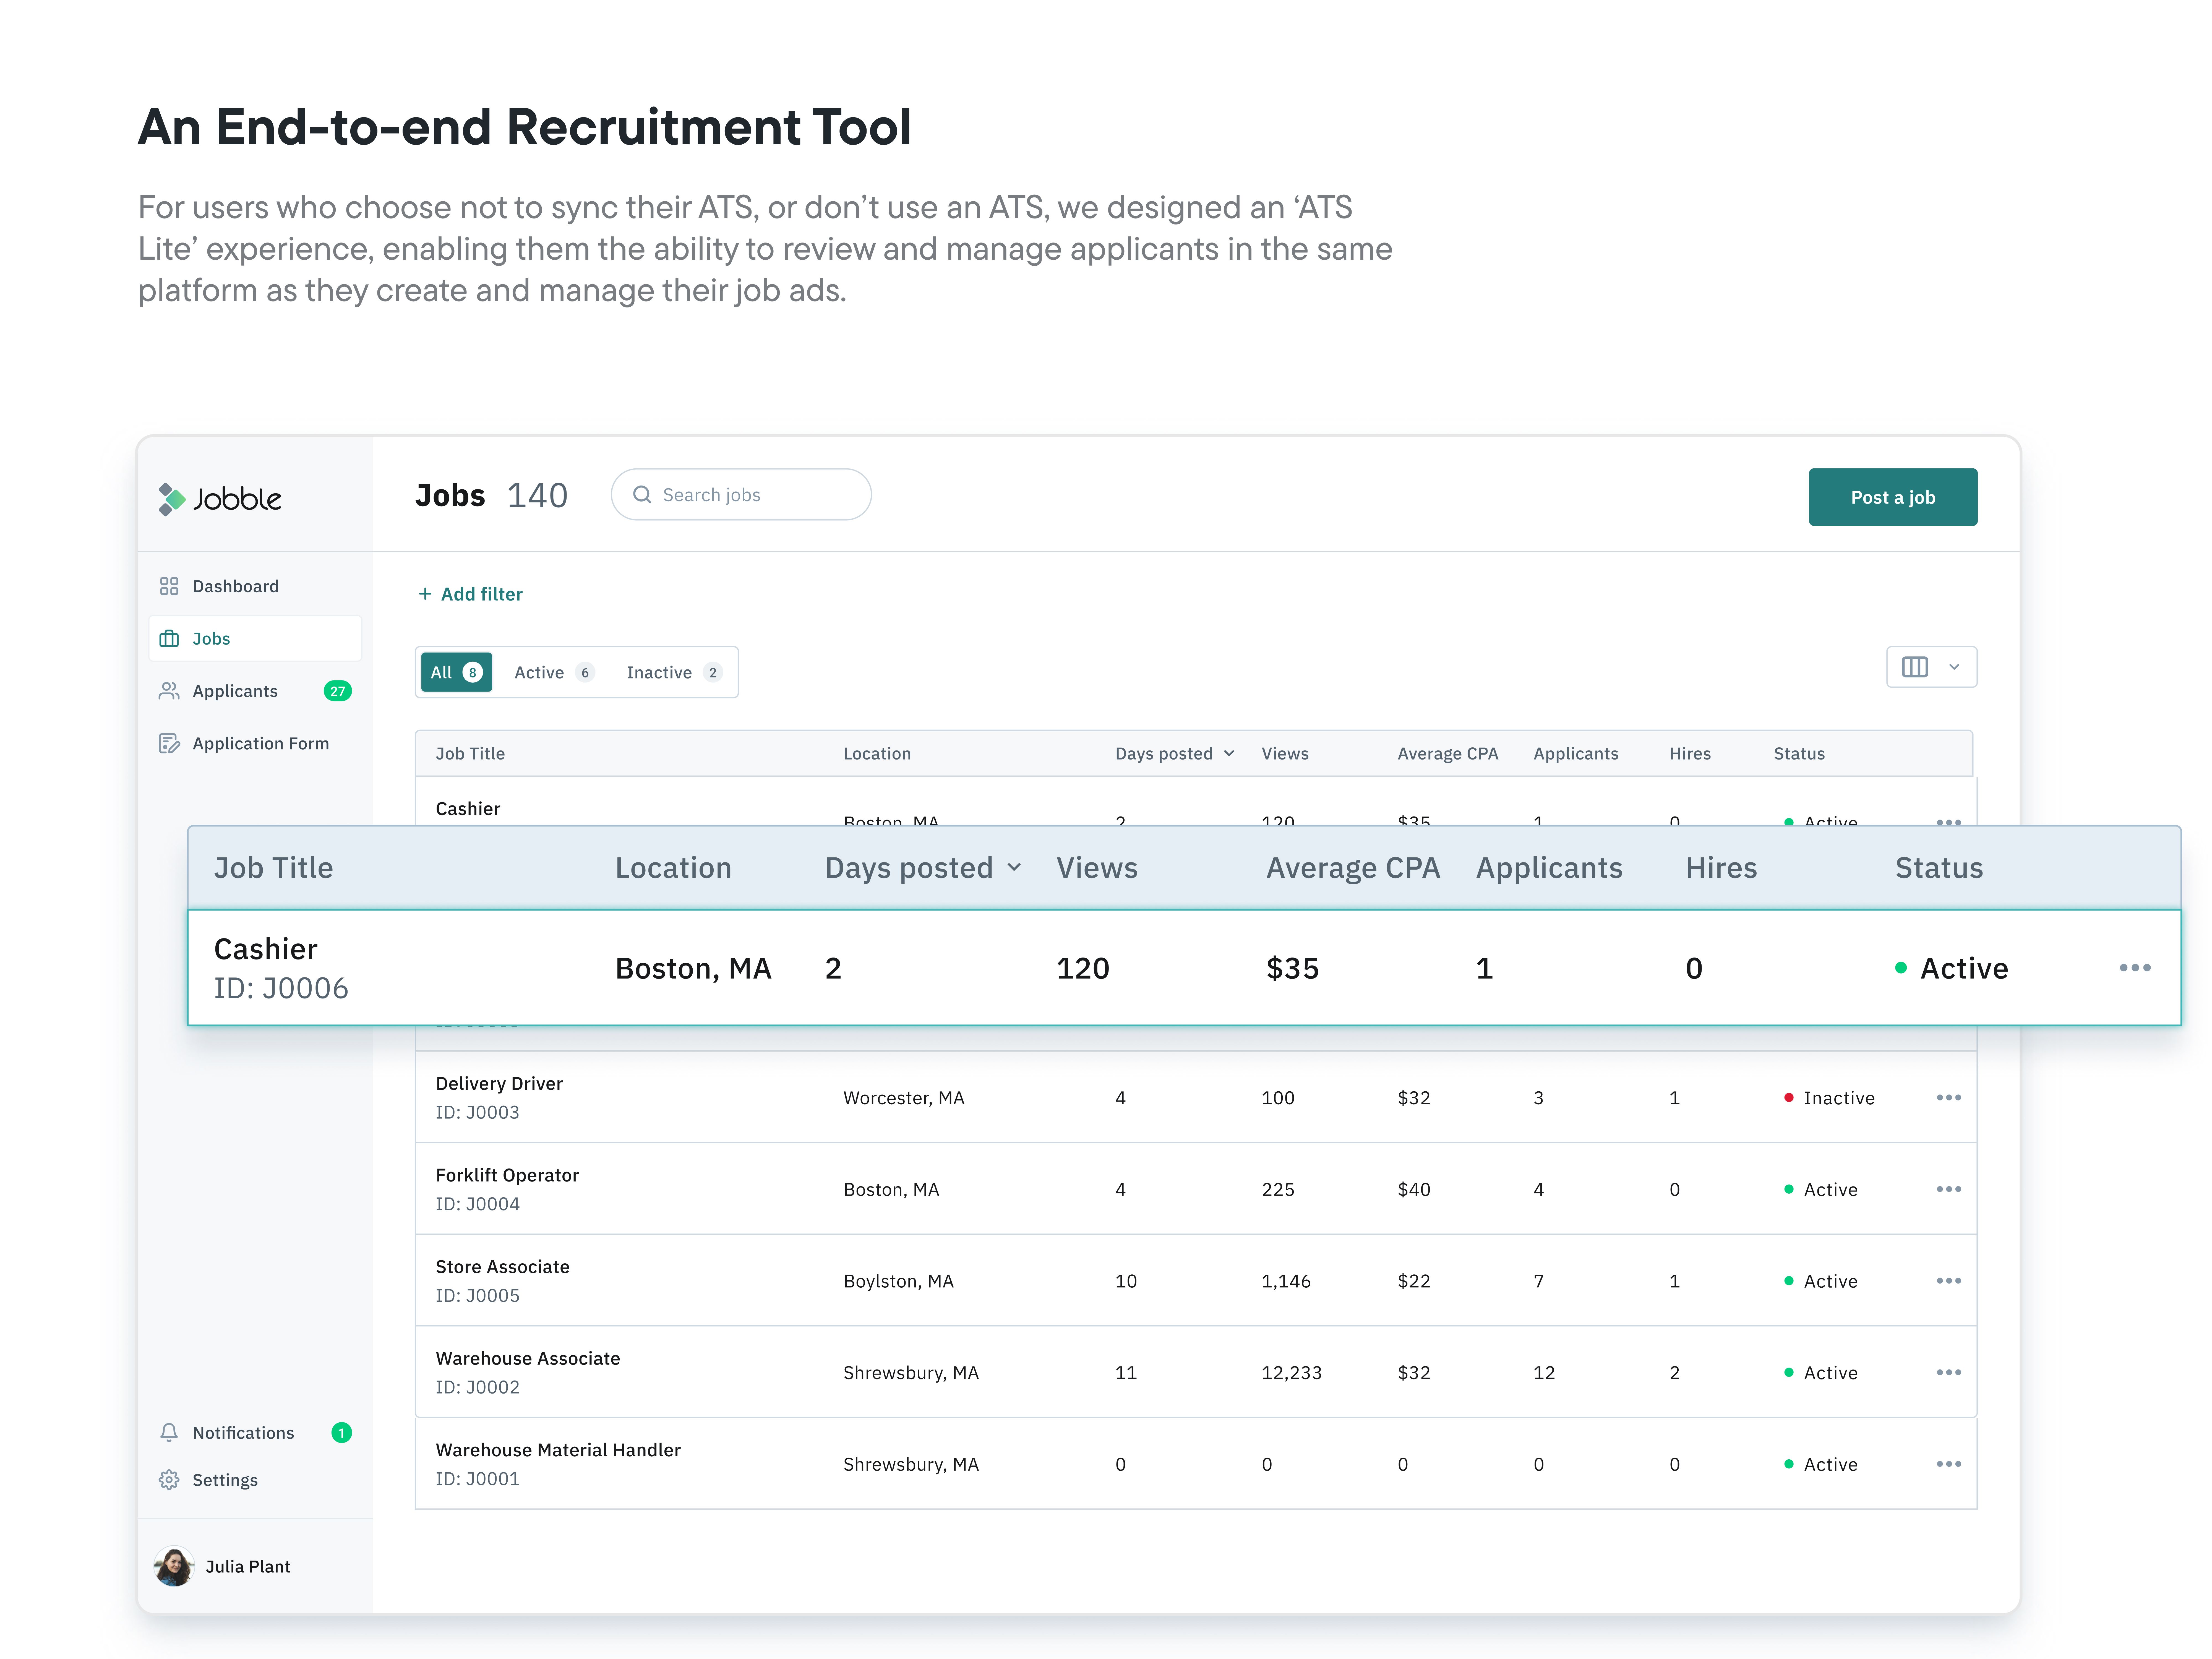Screen dimensions: 2212x1659
Task: Open the Warehouse Material Handler job
Action: 558,1450
